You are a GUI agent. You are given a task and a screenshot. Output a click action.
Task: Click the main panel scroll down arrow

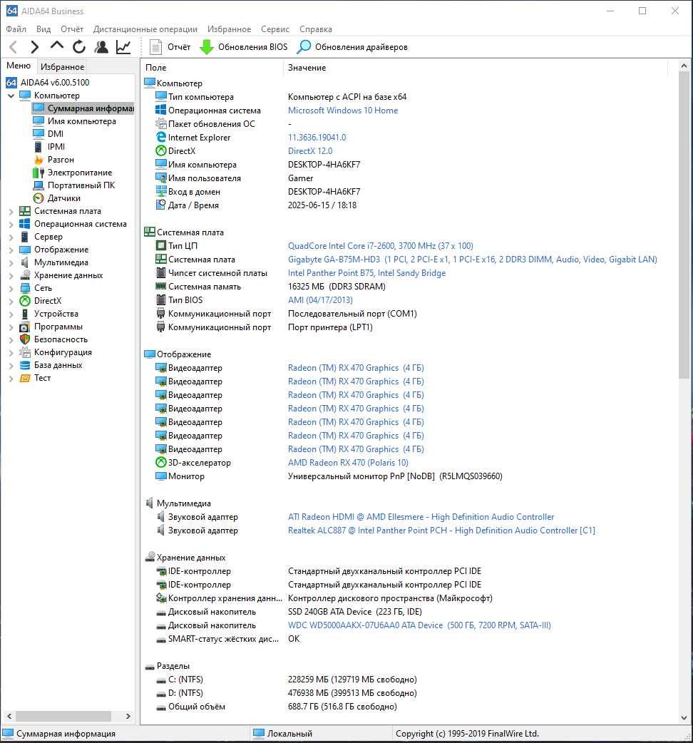pos(684,718)
